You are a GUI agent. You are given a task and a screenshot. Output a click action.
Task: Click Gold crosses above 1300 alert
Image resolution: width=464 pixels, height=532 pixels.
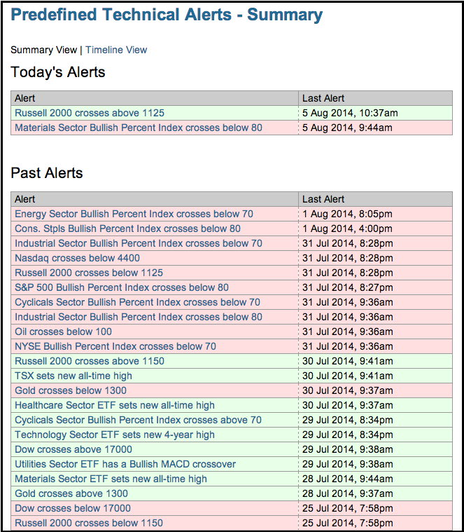71,493
